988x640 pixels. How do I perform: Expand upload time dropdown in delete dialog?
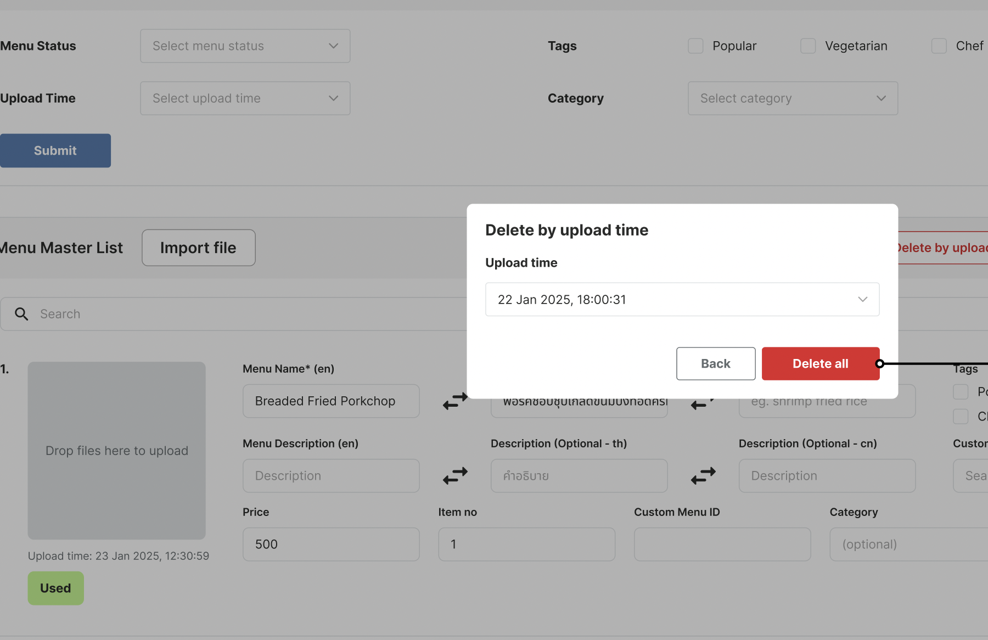click(x=682, y=300)
